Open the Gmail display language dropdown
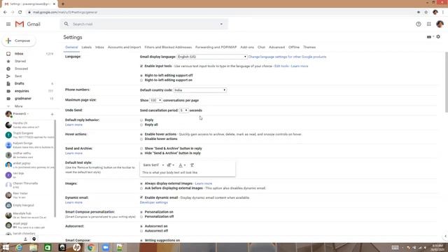Screen dimensions: 448x252 212,57
